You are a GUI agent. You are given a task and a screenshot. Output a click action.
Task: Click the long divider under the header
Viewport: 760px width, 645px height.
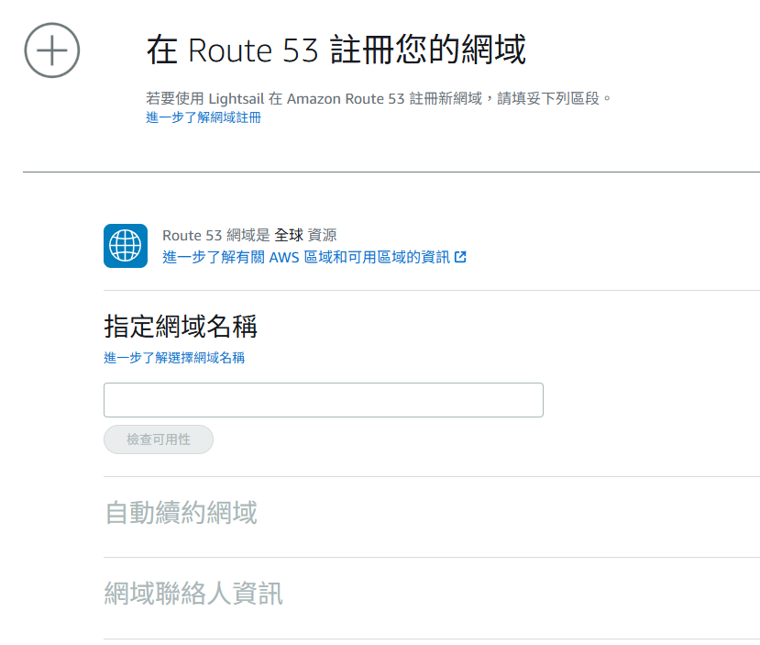pyautogui.click(x=391, y=172)
